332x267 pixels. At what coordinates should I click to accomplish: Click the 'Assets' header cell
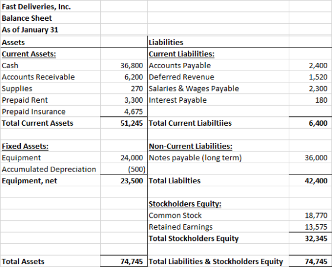pyautogui.click(x=13, y=42)
